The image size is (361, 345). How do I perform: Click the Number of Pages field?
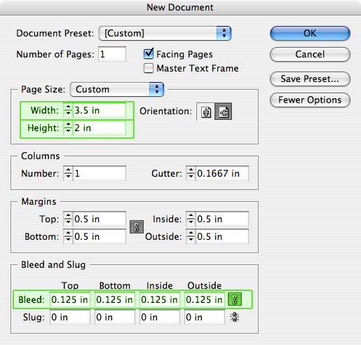click(x=112, y=54)
